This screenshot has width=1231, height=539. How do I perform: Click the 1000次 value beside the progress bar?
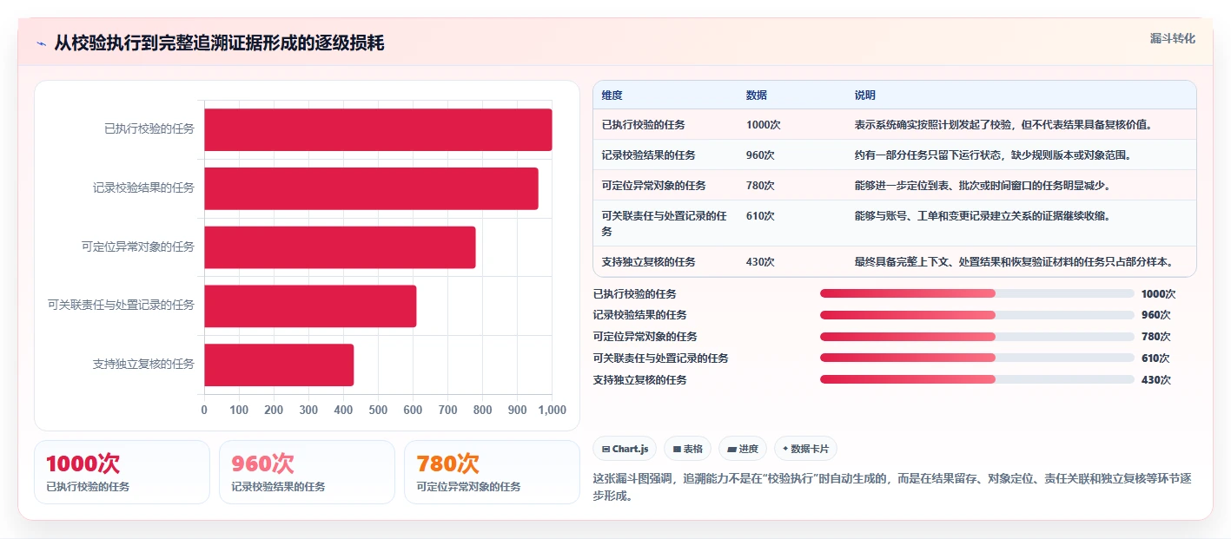[x=1158, y=293]
